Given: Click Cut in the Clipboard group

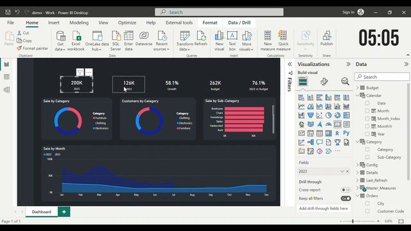Looking at the screenshot, I should point(23,33).
